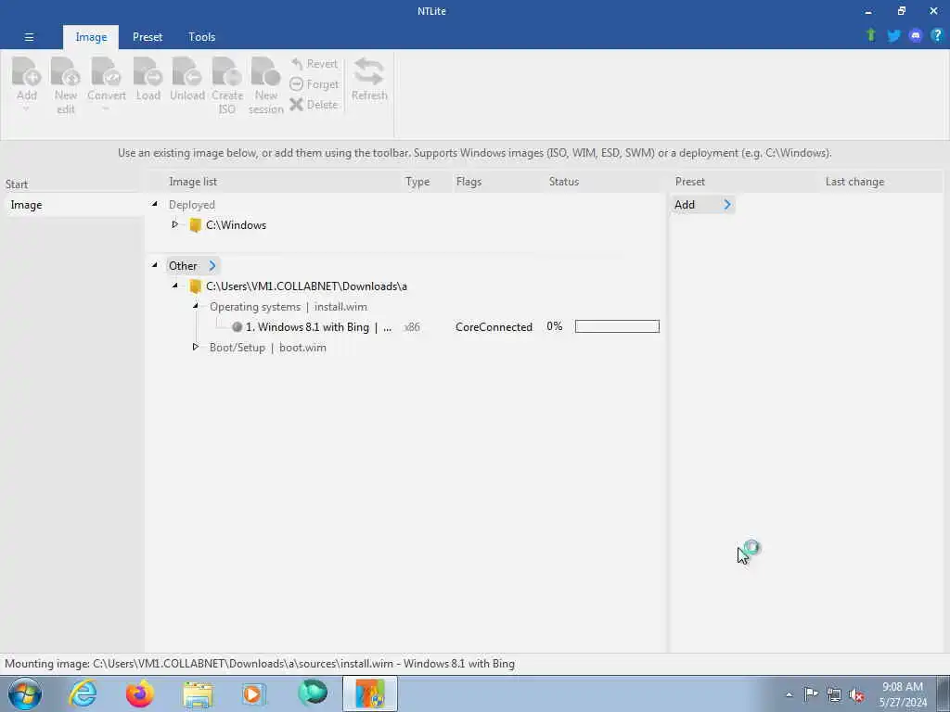Click the x86 type value

tap(412, 327)
